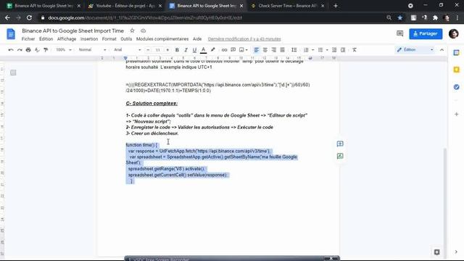The height and width of the screenshot is (261, 464).
Task: Open the Calendar side panel icon
Action: click(x=456, y=53)
